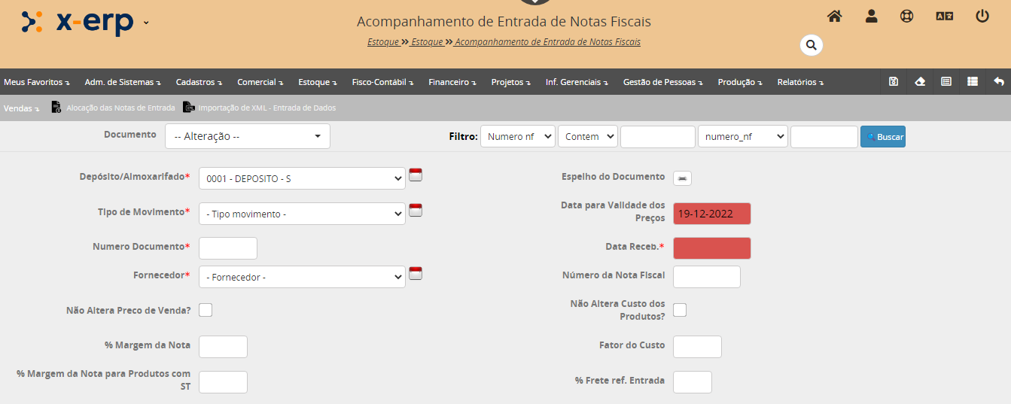Viewport: 1011px width, 404px height.
Task: Open the language translation icon
Action: pos(944,16)
